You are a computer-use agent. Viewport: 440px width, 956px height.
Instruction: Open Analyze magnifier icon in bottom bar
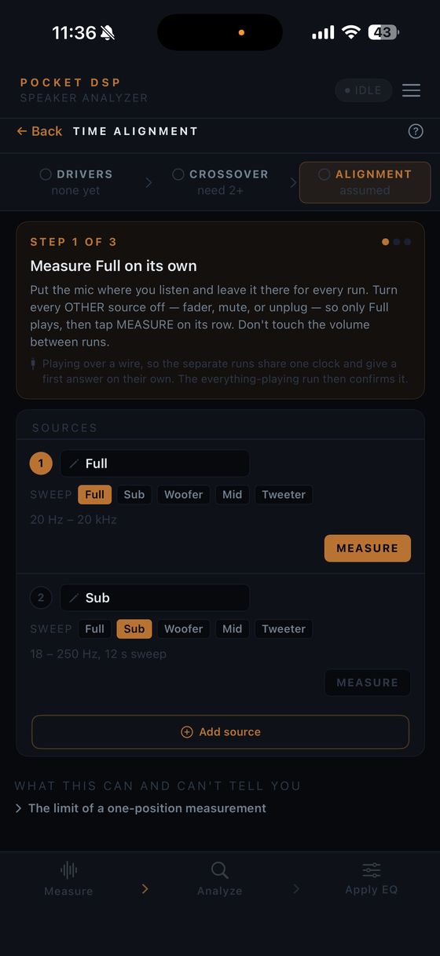coord(220,870)
